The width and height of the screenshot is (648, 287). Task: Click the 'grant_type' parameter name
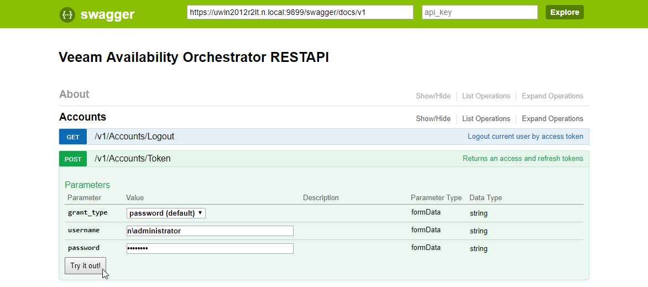point(87,212)
